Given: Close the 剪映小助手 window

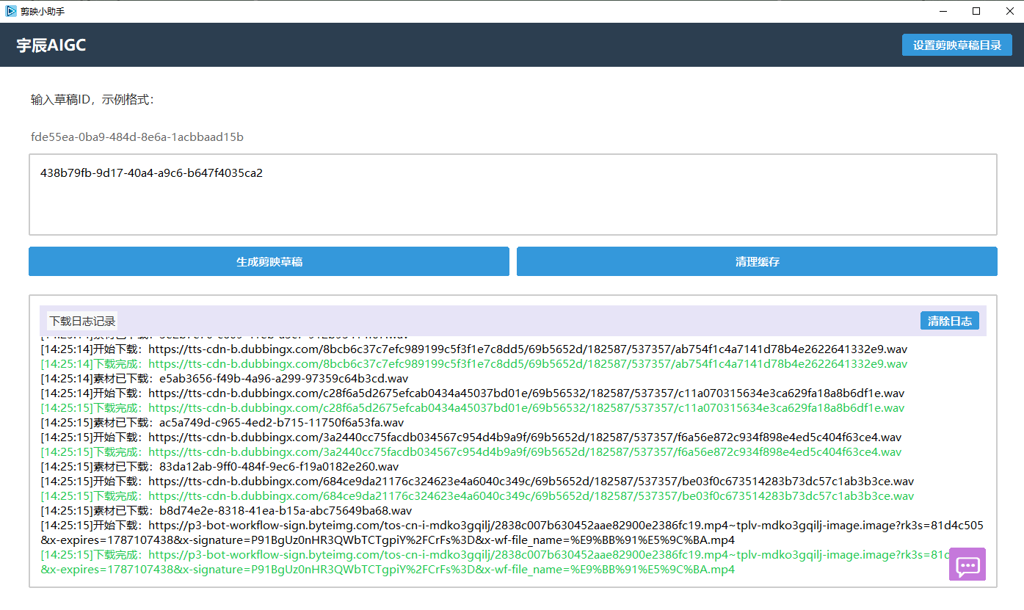Looking at the screenshot, I should (1009, 11).
